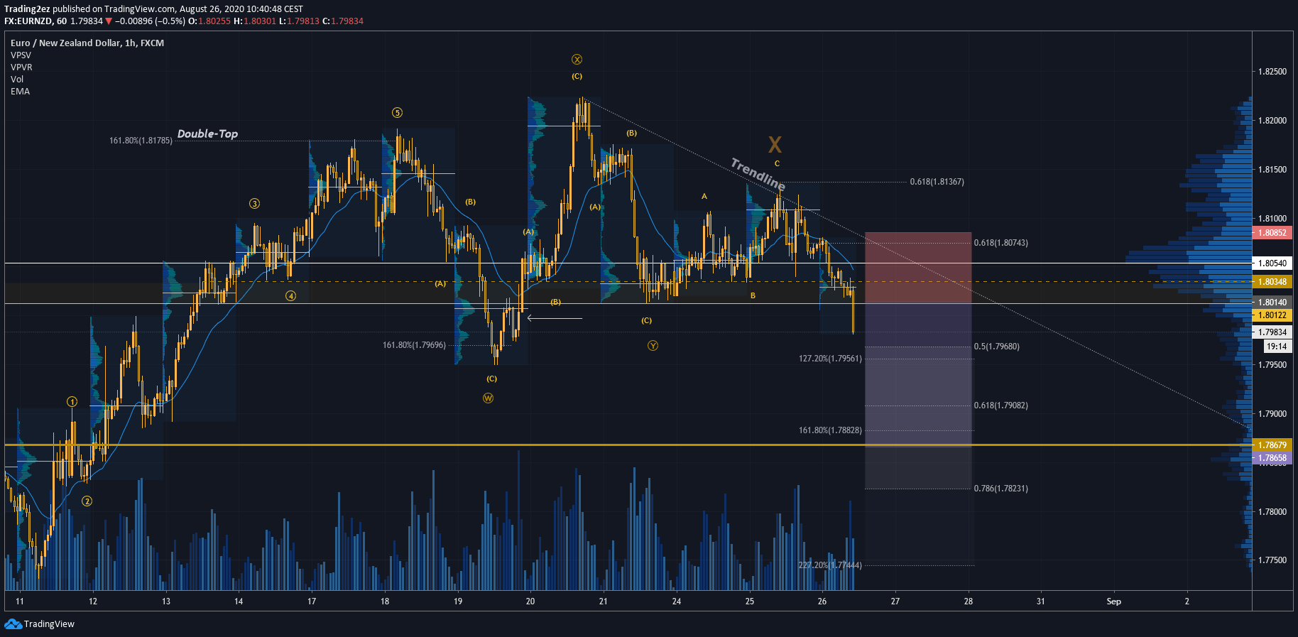Click the 1.79000 price scale tick
This screenshot has height=637, width=1298.
1272,414
